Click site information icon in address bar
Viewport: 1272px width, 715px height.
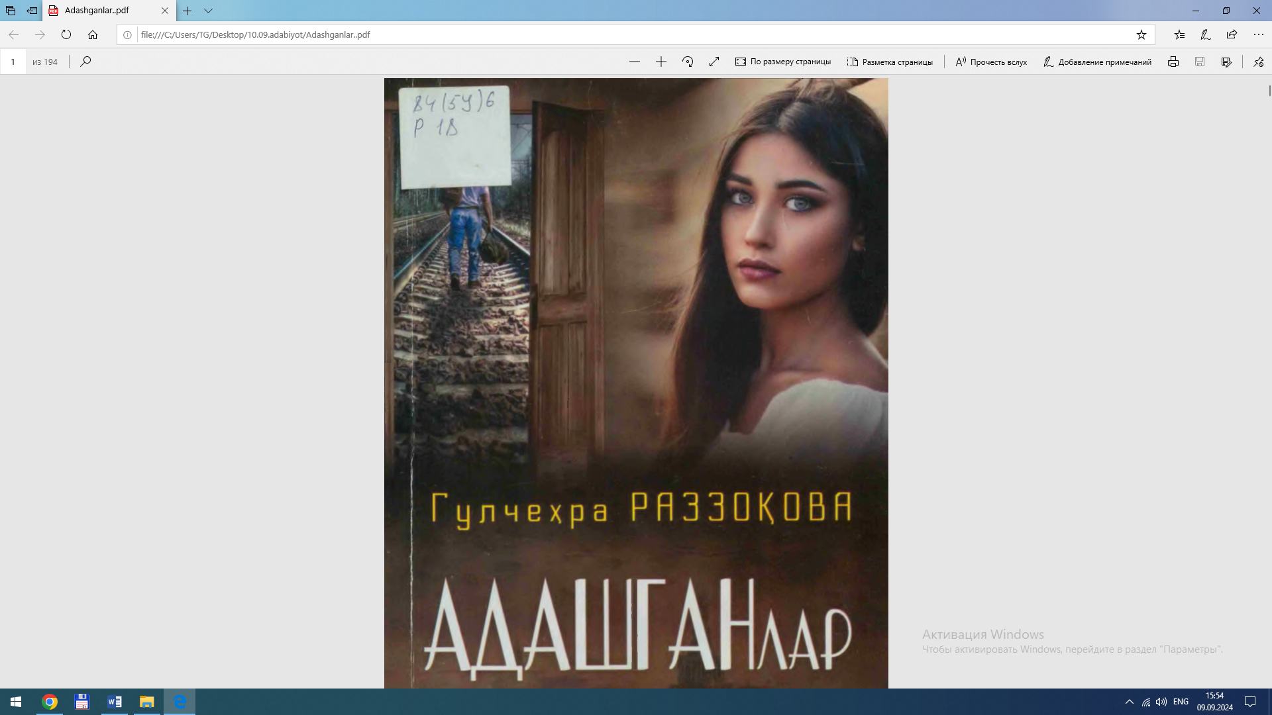click(127, 34)
